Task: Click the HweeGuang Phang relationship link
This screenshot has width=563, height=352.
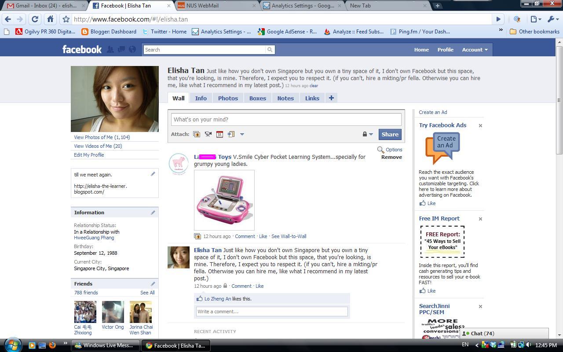Action: [x=94, y=238]
